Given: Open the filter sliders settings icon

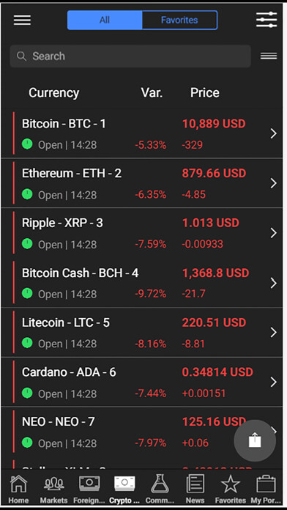Looking at the screenshot, I should pos(266,20).
